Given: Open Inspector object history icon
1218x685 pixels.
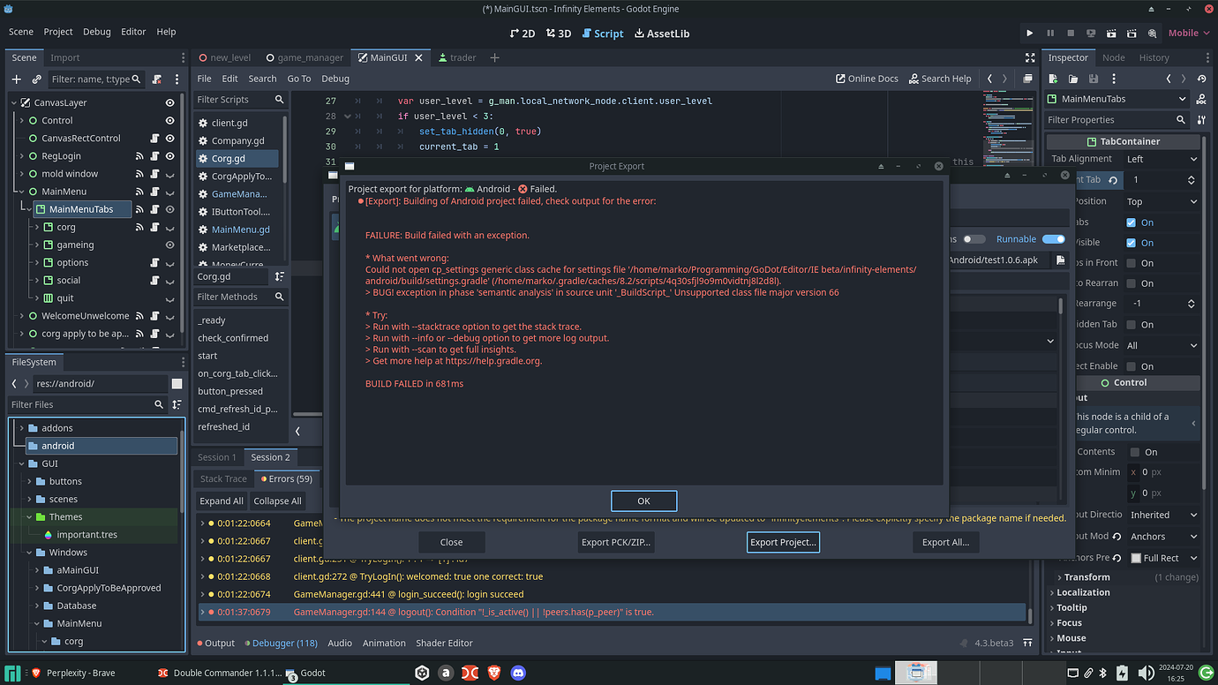Looking at the screenshot, I should [x=1201, y=79].
